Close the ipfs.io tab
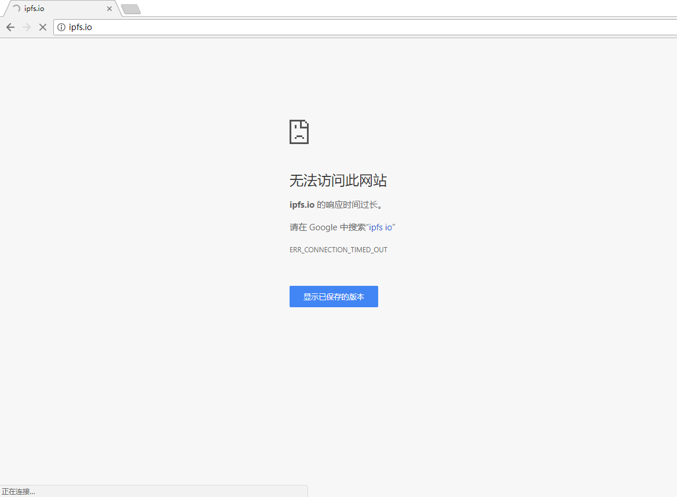This screenshot has height=497, width=677. point(109,9)
